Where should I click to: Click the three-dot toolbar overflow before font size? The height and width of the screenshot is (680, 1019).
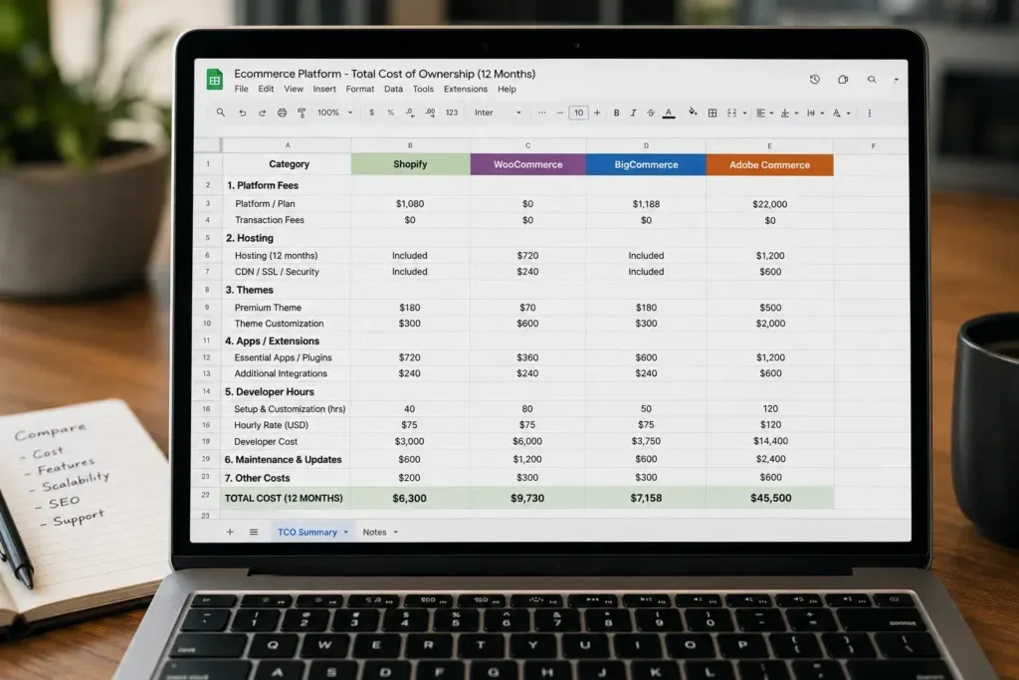541,113
